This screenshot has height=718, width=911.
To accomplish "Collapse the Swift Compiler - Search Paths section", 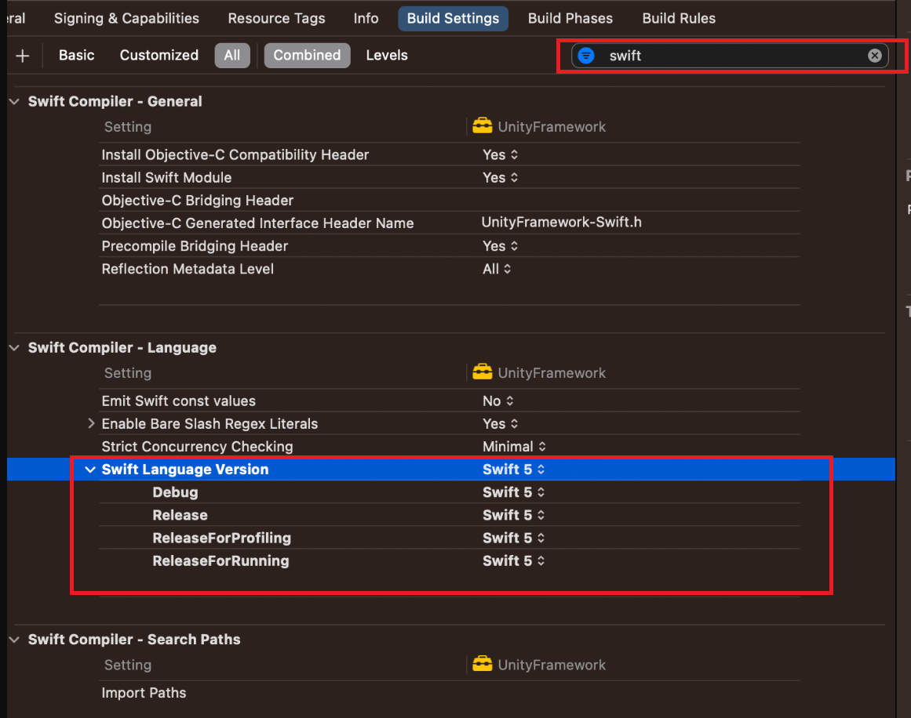I will pos(15,640).
